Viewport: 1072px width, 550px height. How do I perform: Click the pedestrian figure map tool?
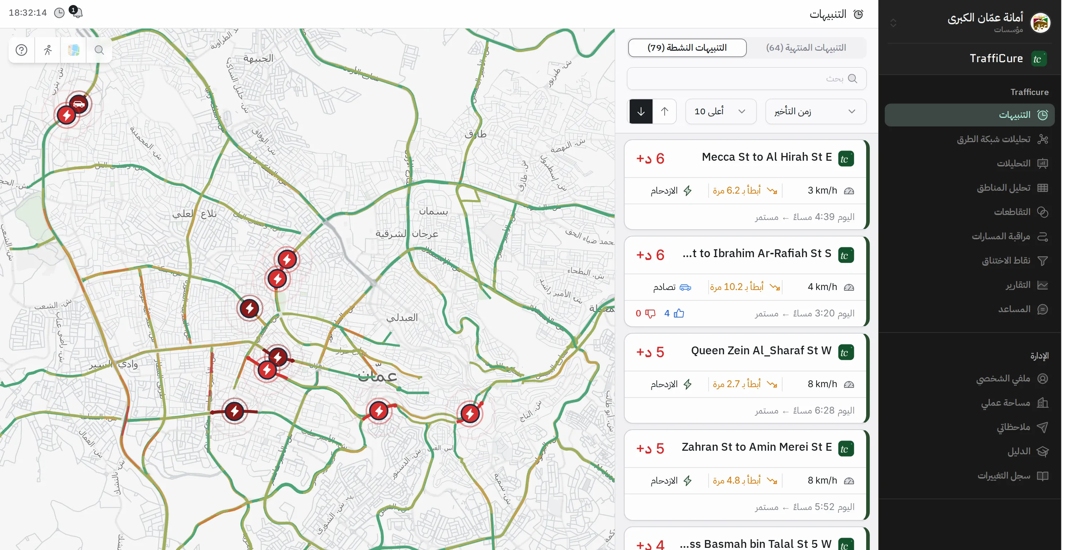[x=48, y=50]
